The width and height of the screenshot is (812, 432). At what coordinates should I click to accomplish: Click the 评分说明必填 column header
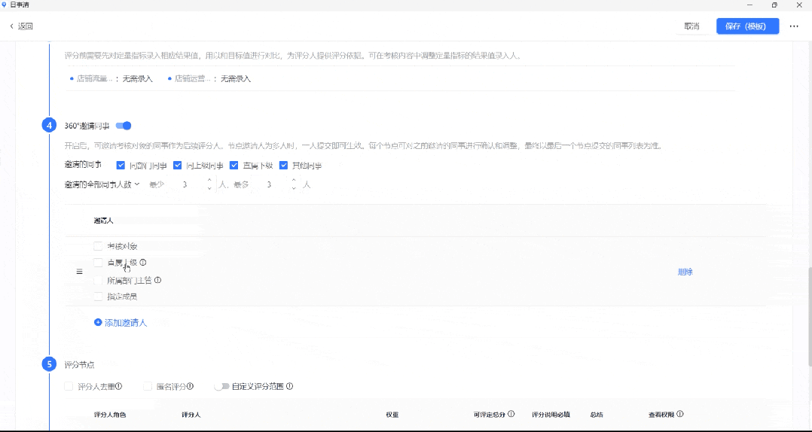(551, 415)
